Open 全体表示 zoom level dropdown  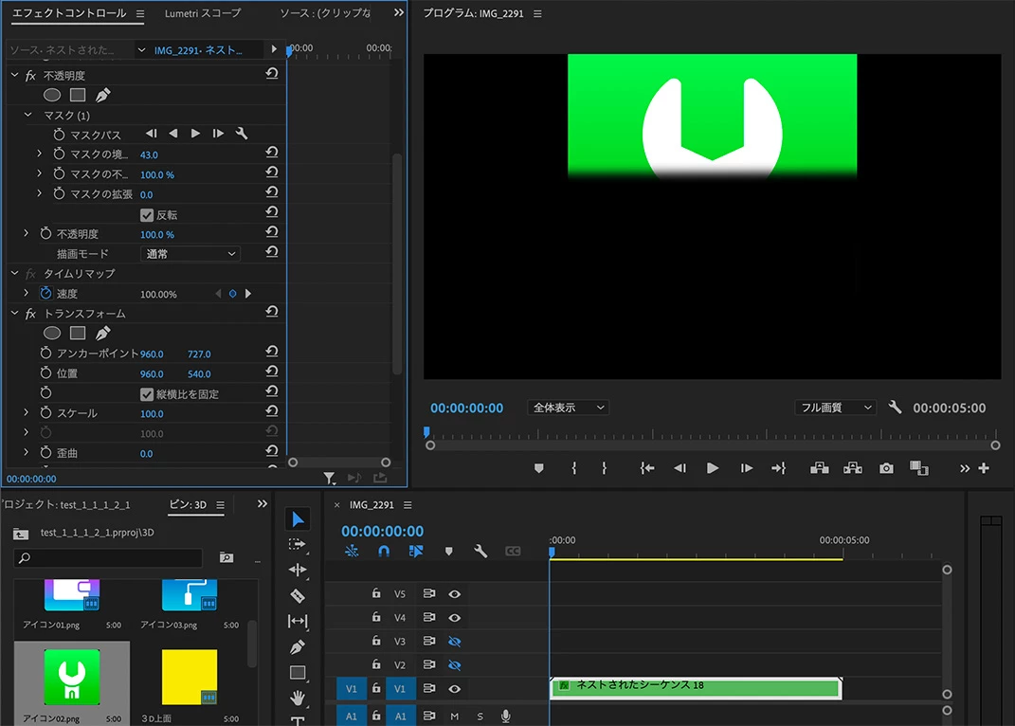pos(568,408)
